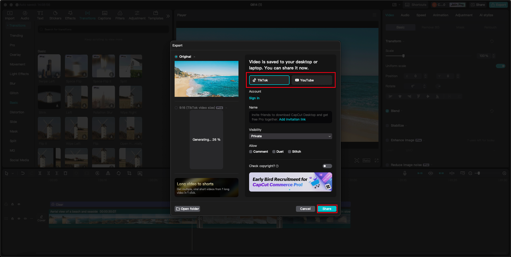Viewport: 511px width, 257px height.
Task: Click the undo arrow in timeline toolbar
Action: (23, 173)
